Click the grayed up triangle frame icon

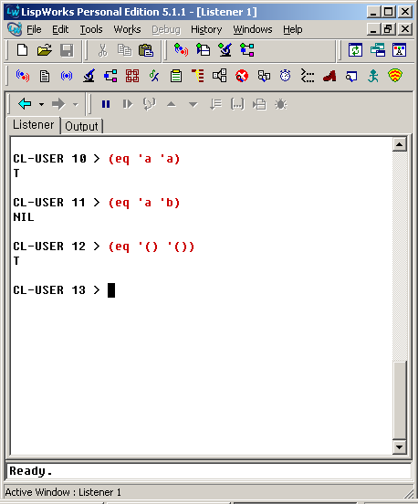pos(172,104)
